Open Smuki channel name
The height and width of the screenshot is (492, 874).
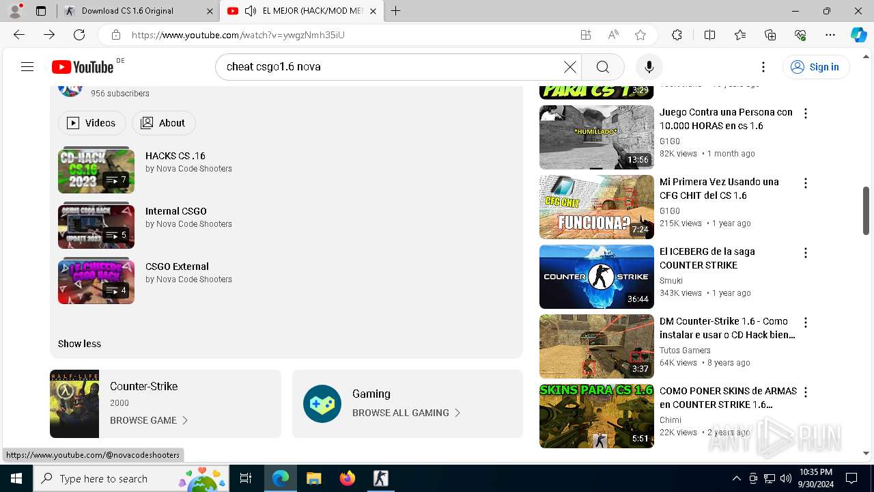tap(671, 281)
